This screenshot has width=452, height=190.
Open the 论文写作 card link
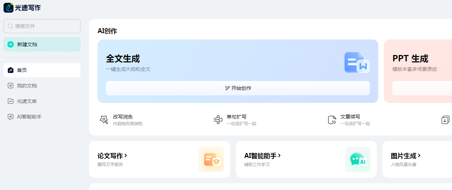[110, 156]
